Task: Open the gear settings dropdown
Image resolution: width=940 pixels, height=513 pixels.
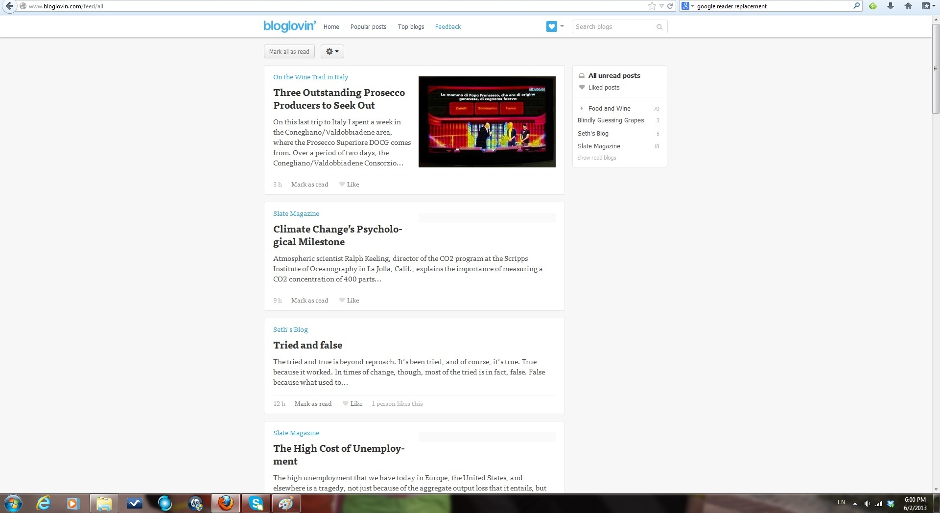Action: pos(332,51)
